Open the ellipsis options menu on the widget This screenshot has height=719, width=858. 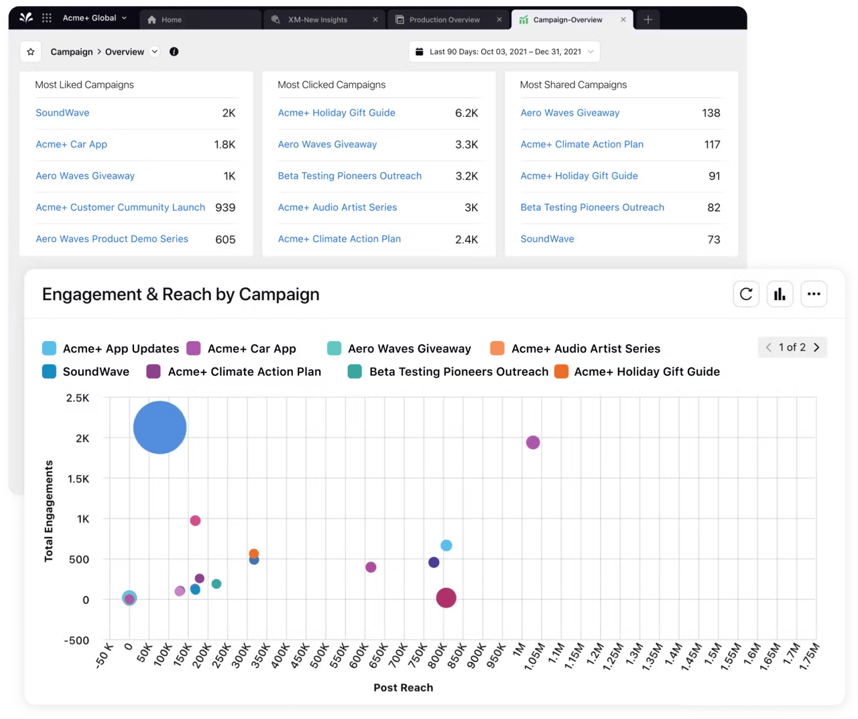[x=814, y=293]
